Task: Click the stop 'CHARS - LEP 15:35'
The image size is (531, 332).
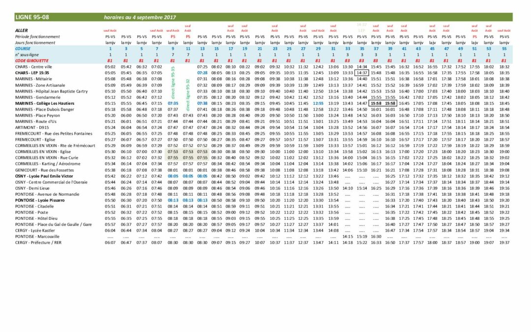Action: click(x=32, y=73)
